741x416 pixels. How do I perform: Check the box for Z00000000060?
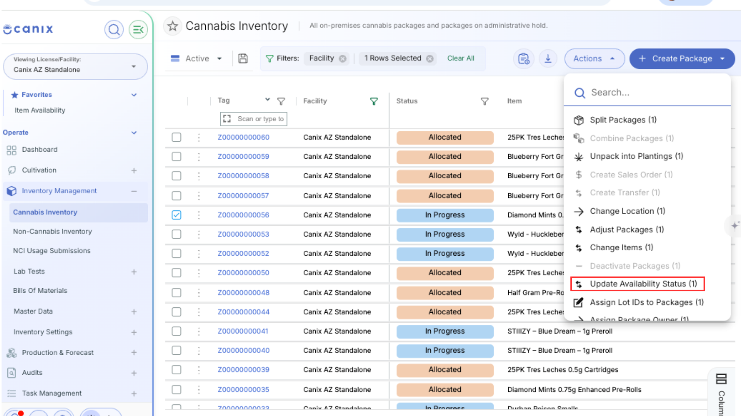tap(176, 138)
